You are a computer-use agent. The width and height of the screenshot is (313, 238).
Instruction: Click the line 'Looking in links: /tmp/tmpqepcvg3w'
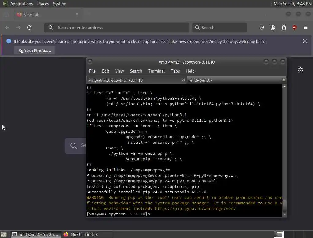[128, 170]
